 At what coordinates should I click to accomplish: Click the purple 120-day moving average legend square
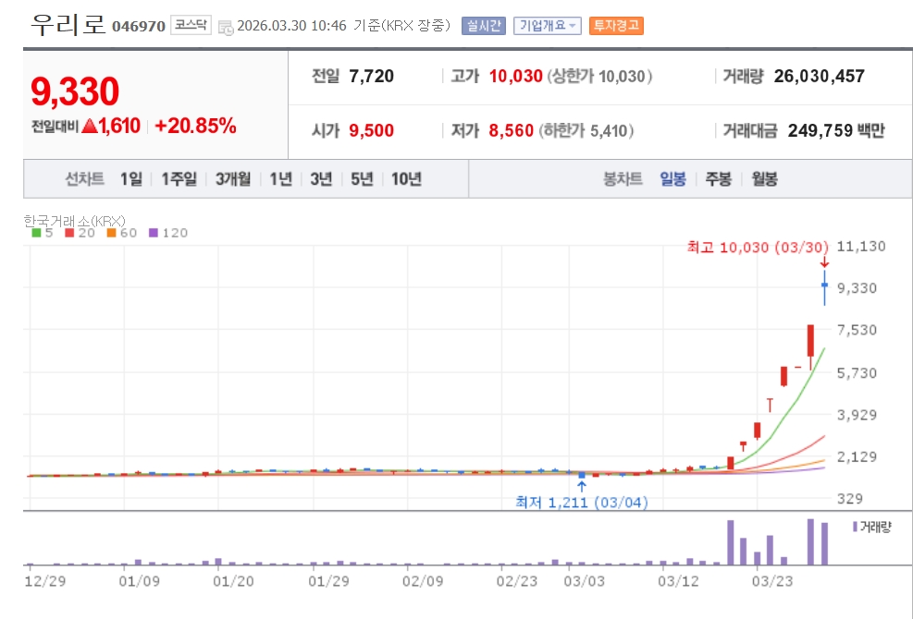tap(154, 233)
